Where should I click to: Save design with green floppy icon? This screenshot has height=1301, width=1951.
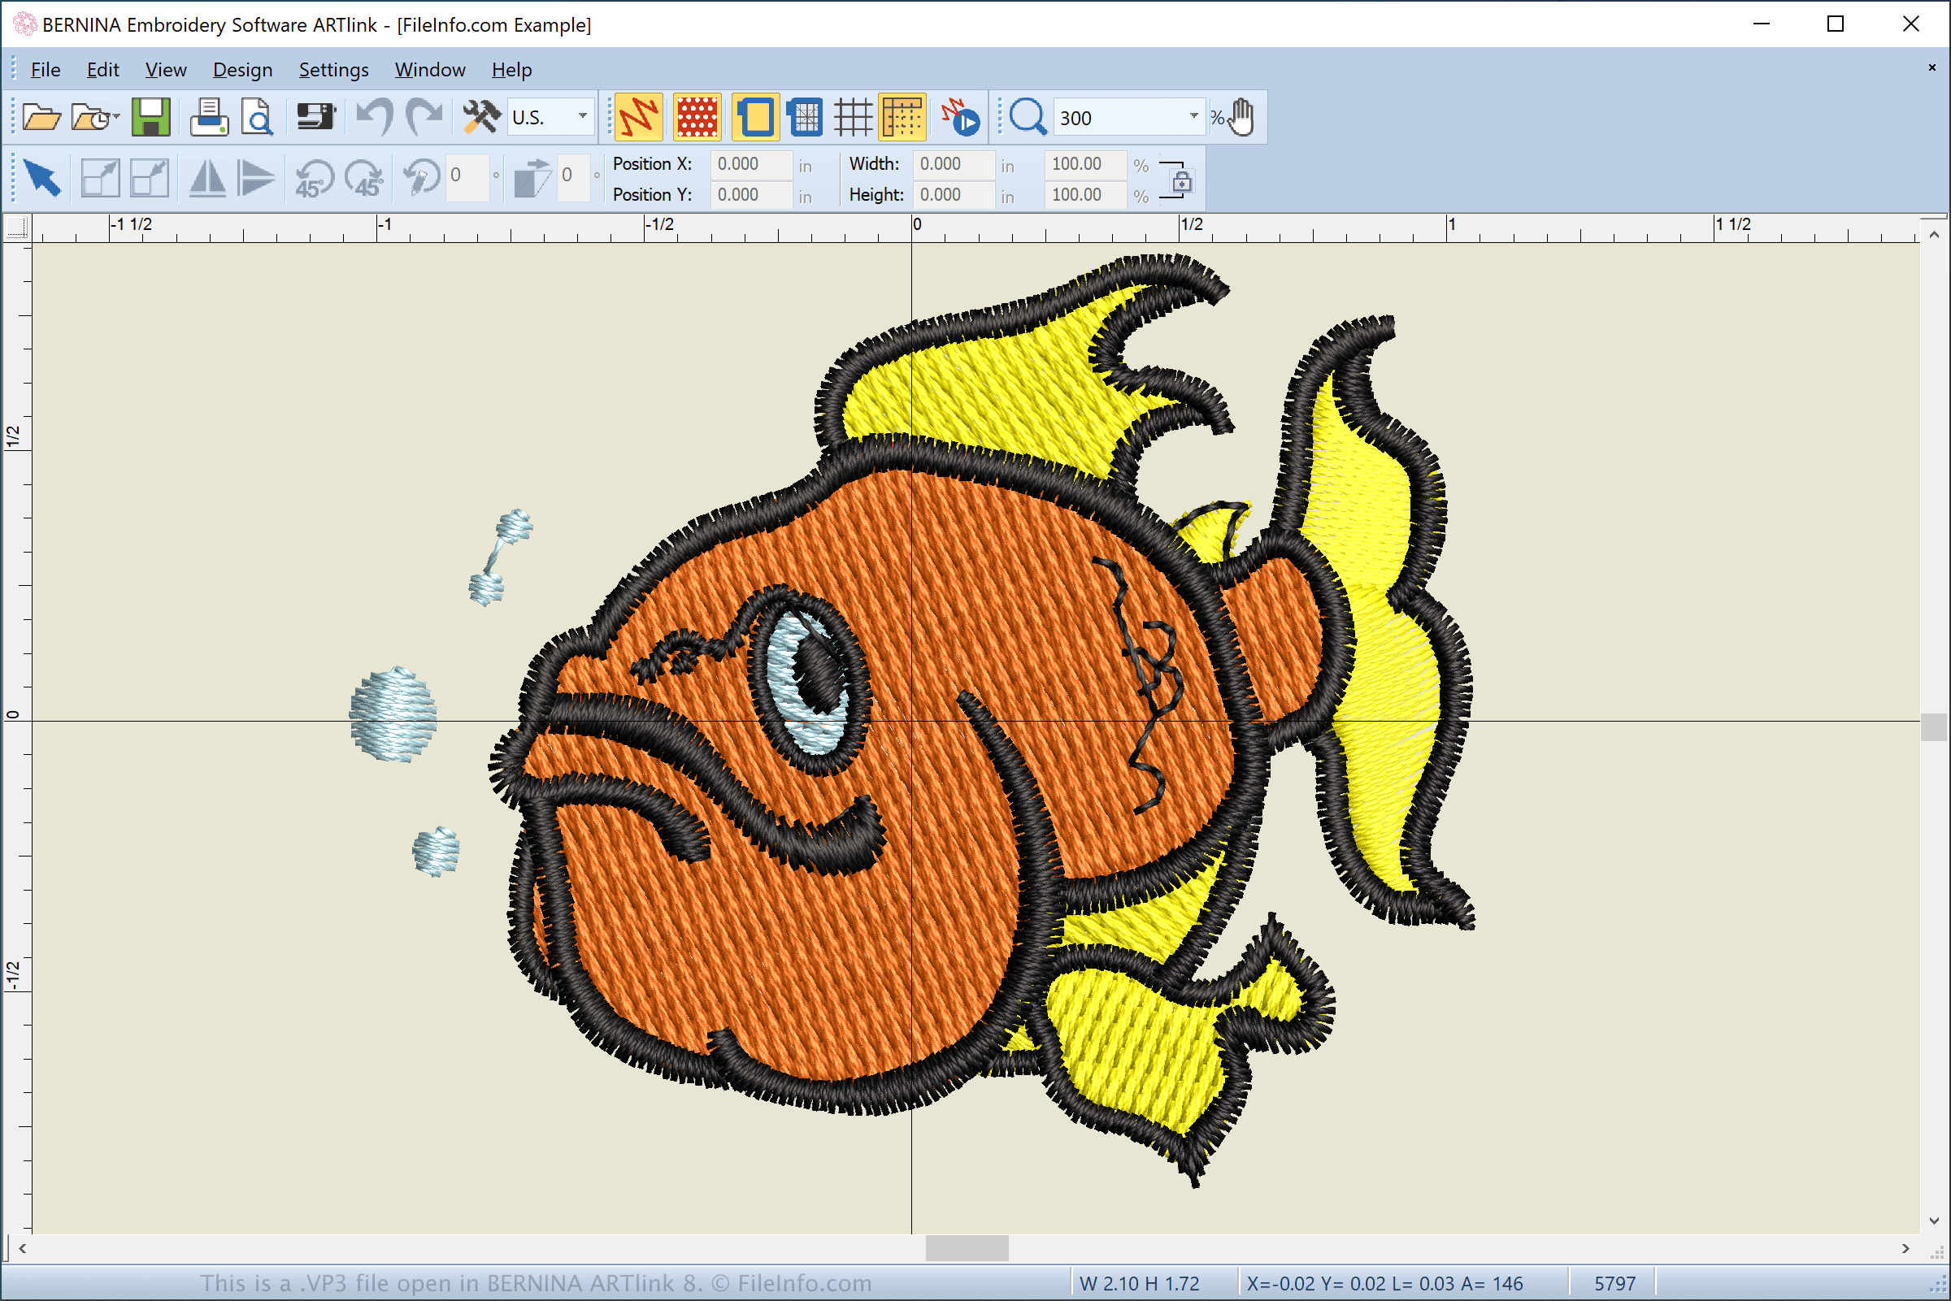pos(150,118)
